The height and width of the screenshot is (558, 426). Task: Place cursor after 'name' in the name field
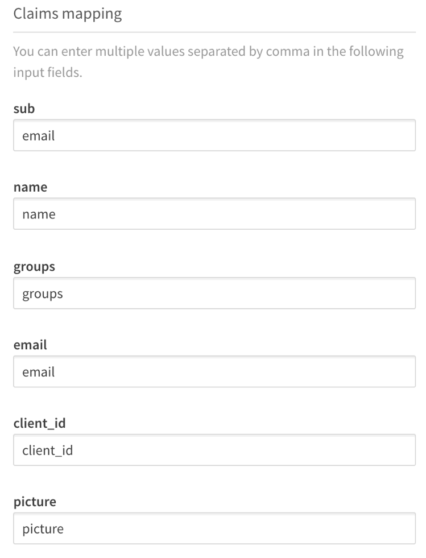coord(56,214)
